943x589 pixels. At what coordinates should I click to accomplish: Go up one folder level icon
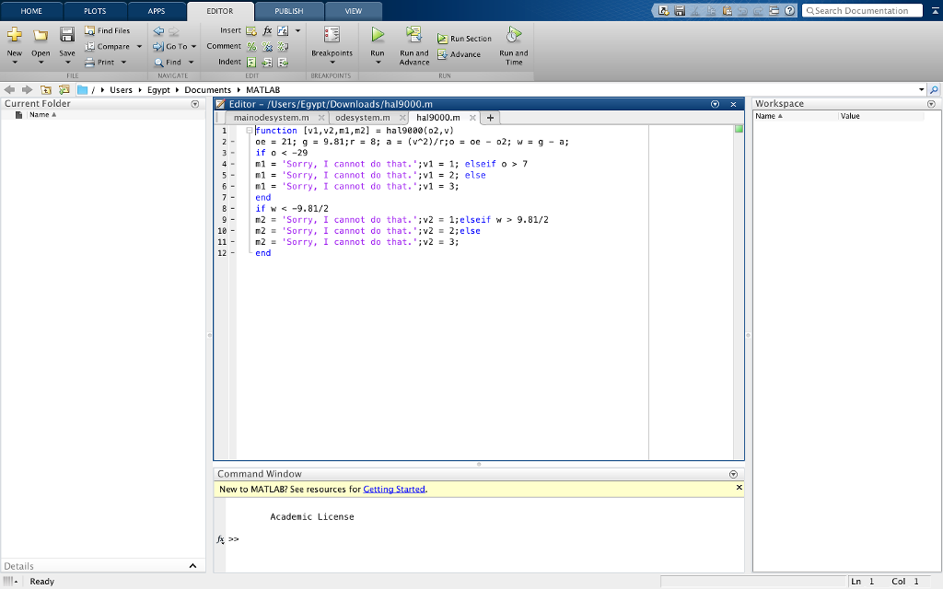pyautogui.click(x=46, y=89)
